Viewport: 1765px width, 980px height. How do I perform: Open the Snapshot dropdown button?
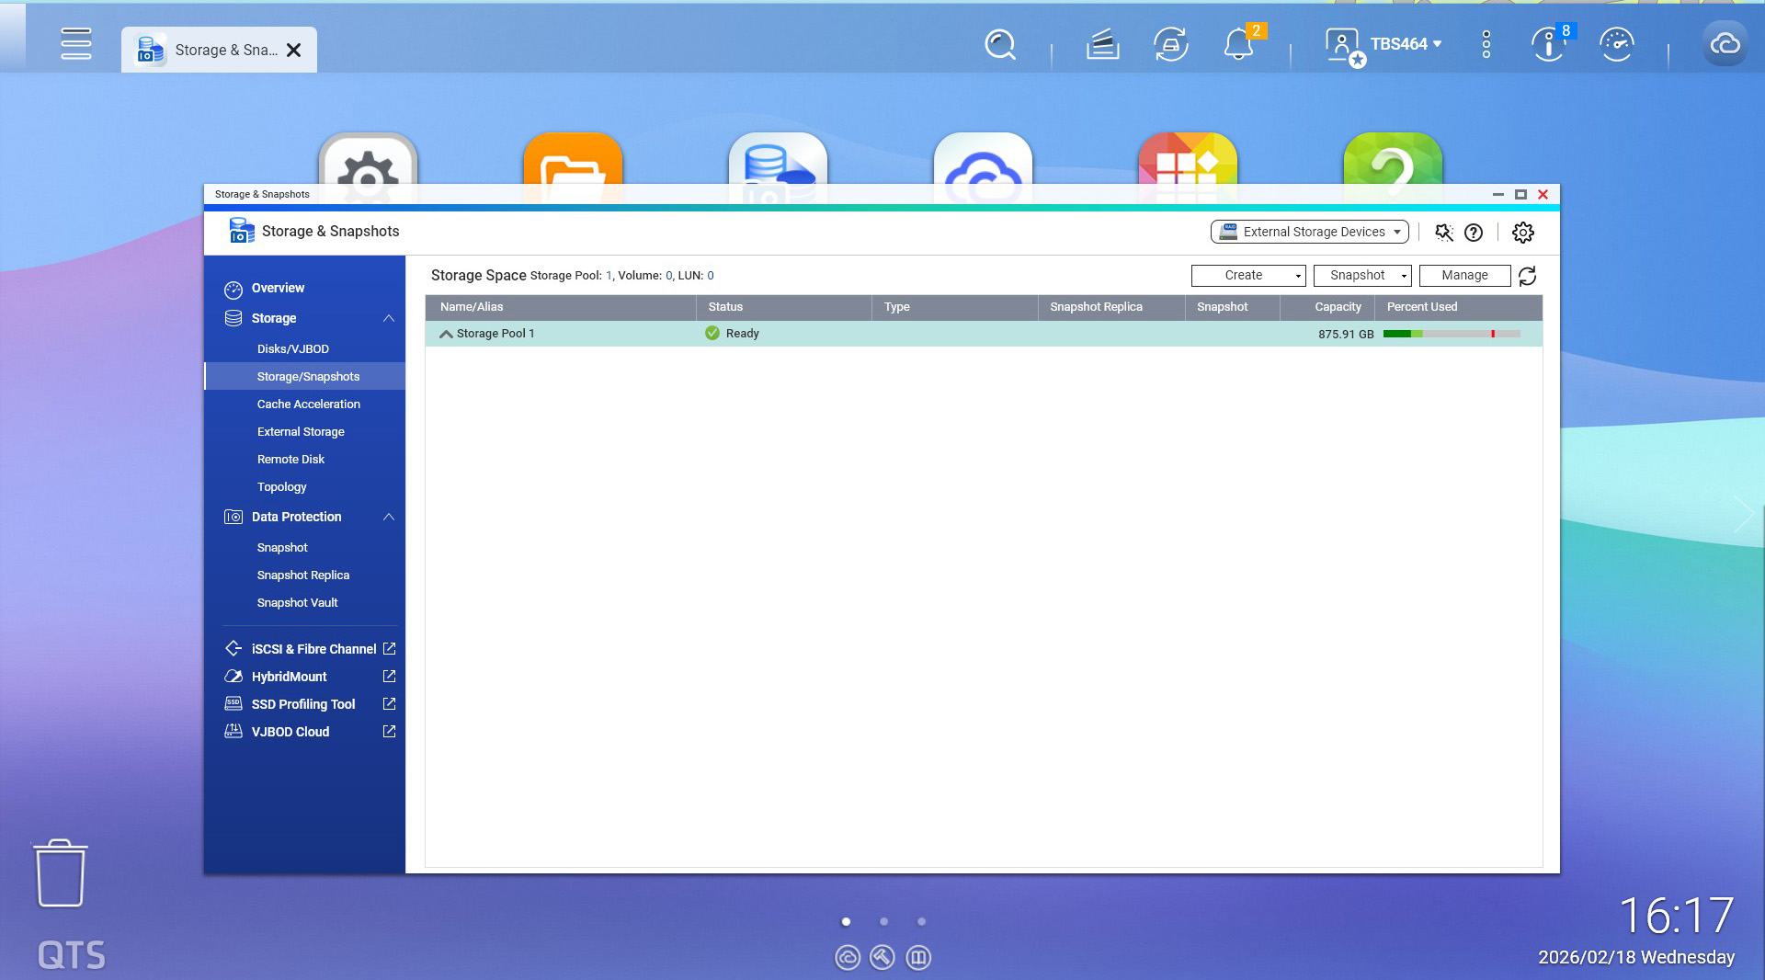1362,276
